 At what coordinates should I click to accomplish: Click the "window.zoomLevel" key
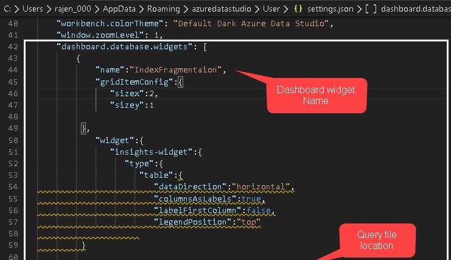pos(100,35)
